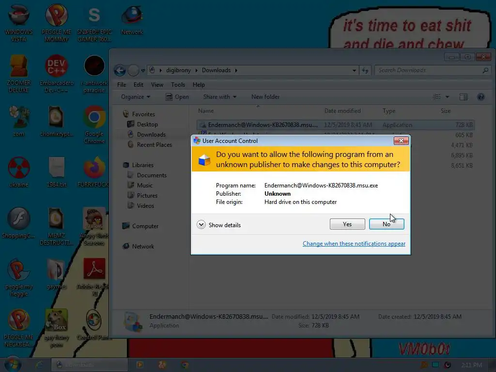Viewport: 496px width, 372px height.
Task: Open the ukraine desktop icon
Action: point(19,172)
